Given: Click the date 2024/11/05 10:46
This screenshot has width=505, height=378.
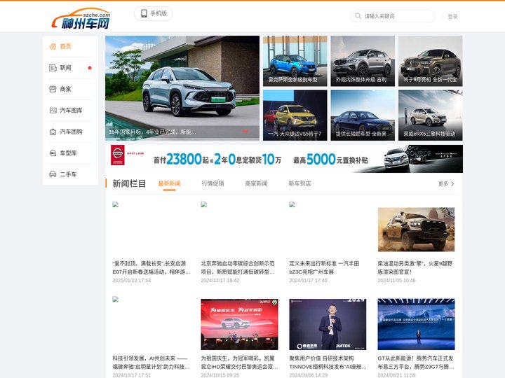Looking at the screenshot, I should [397, 280].
